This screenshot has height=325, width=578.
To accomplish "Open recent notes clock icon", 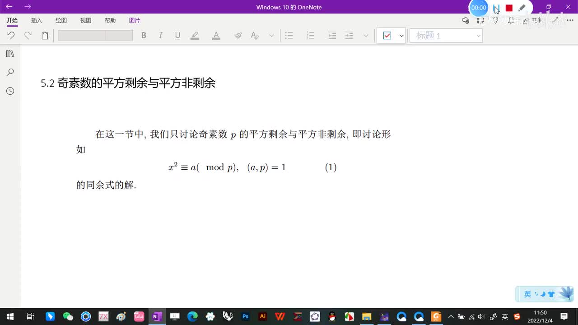I will pyautogui.click(x=10, y=91).
